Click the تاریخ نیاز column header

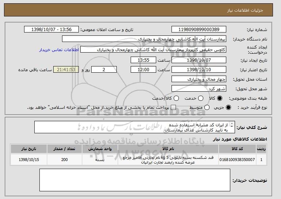click(29, 149)
